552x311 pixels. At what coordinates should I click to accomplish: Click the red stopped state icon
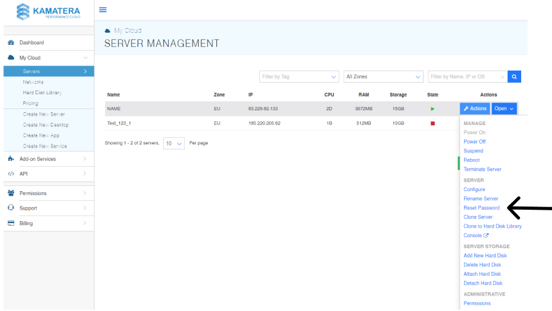(x=433, y=123)
